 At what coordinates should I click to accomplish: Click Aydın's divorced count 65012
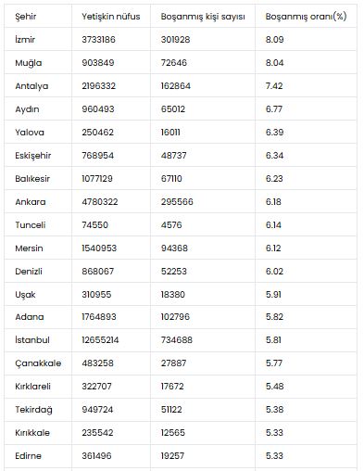pos(173,109)
